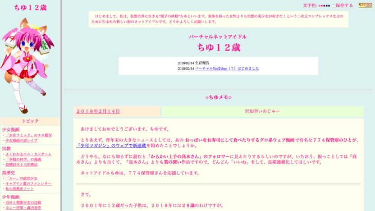
Task: Click the large ちゆ12歳 main heading
Action: (x=219, y=47)
